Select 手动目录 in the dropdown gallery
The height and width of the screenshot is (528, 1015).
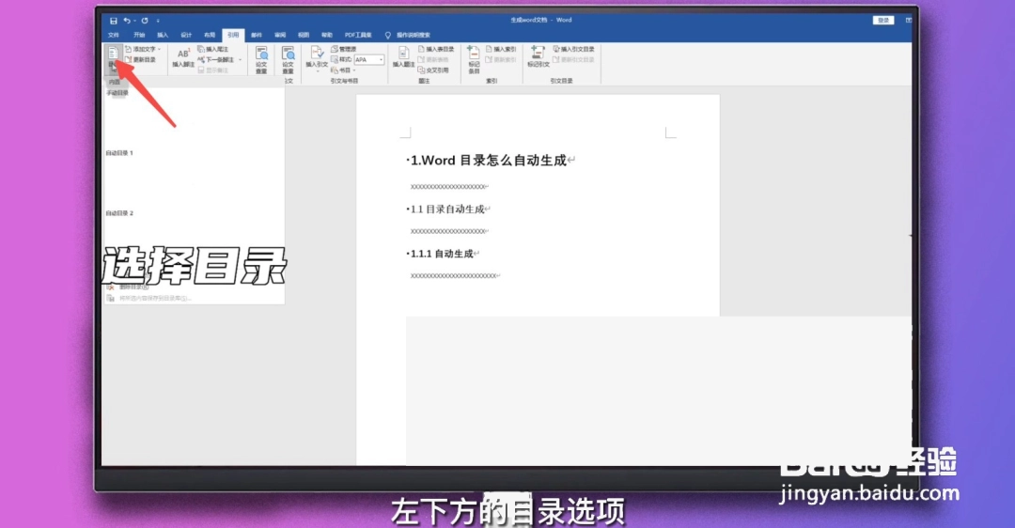click(117, 93)
